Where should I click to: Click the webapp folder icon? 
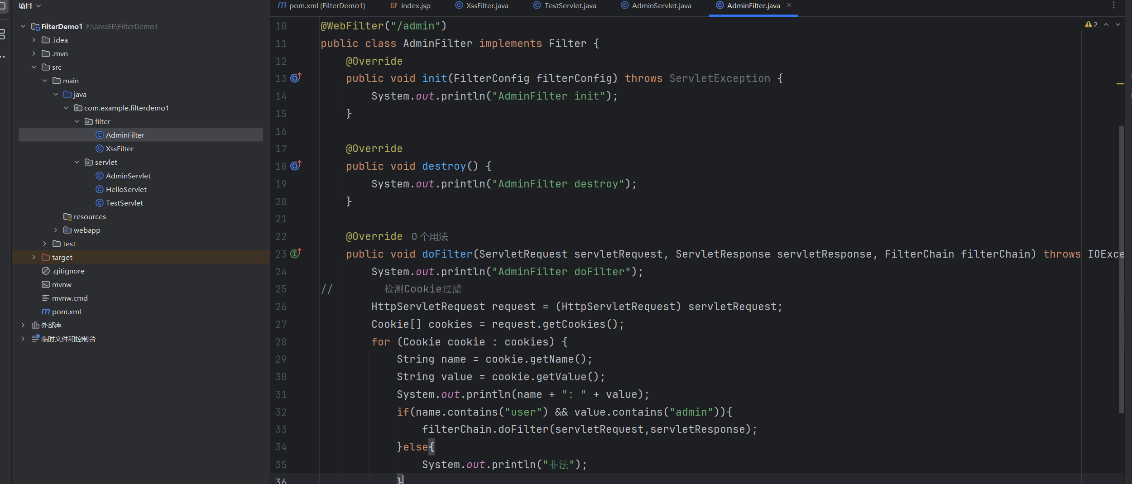(x=67, y=230)
